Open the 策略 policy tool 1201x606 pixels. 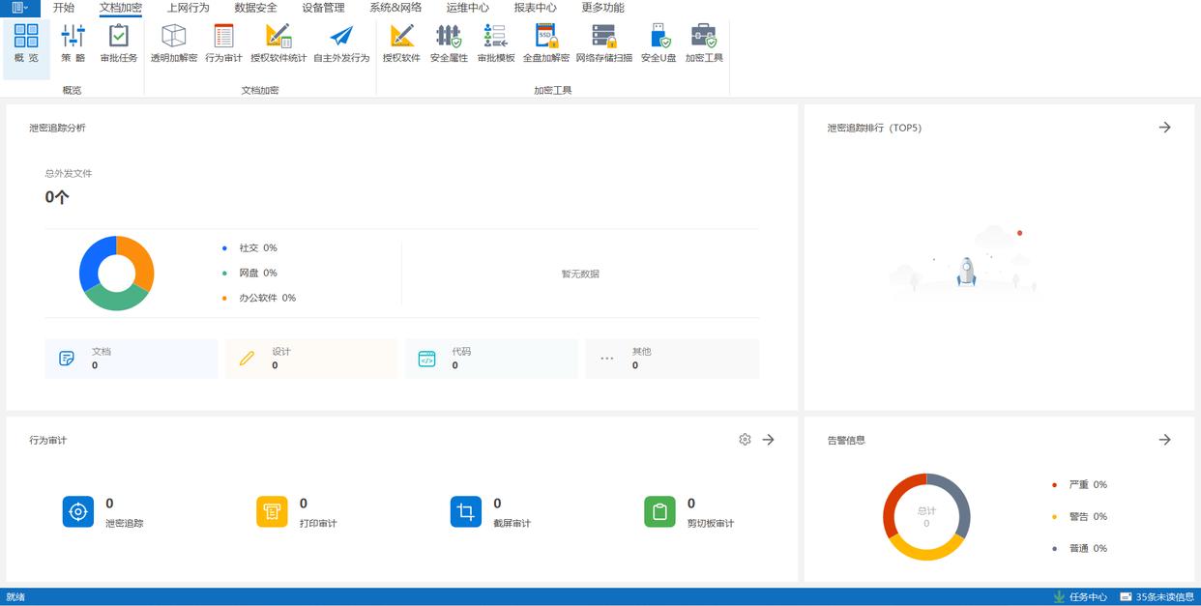click(73, 43)
